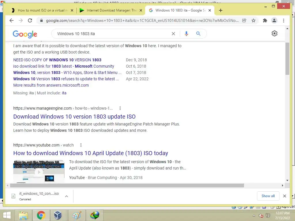This screenshot has height=221, width=295.
Task: Open VirtualBox from the taskbar
Action: click(x=58, y=215)
